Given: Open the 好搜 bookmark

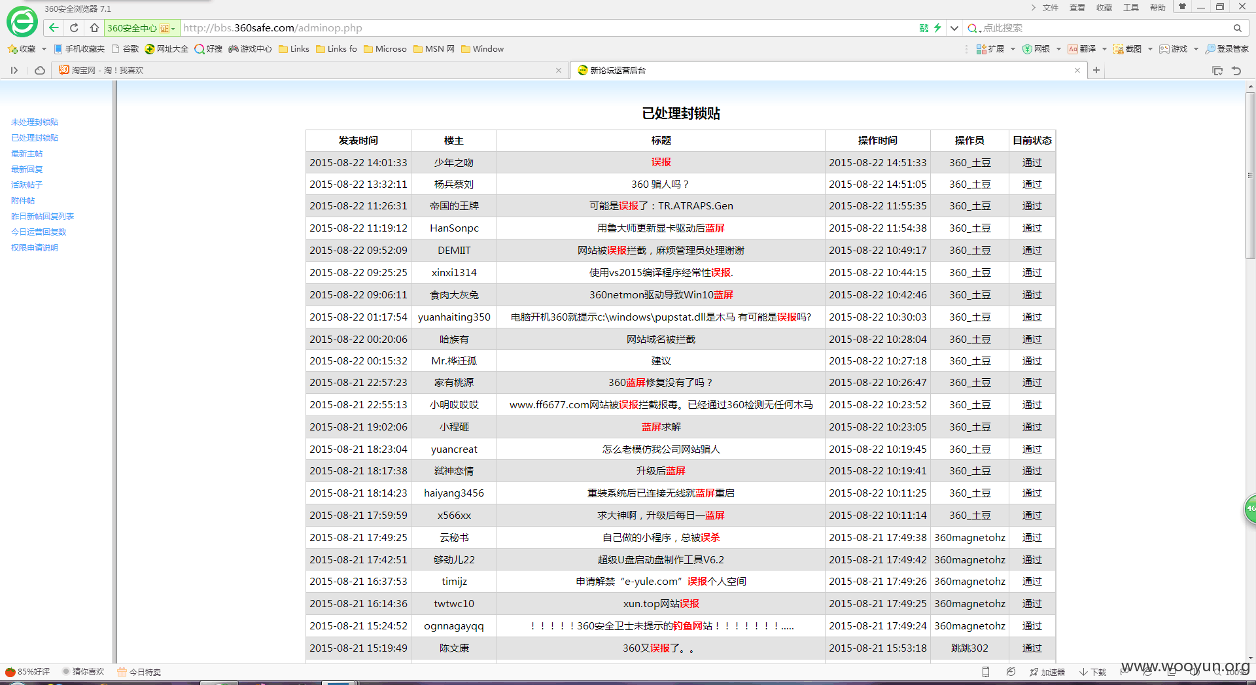Looking at the screenshot, I should coord(209,49).
